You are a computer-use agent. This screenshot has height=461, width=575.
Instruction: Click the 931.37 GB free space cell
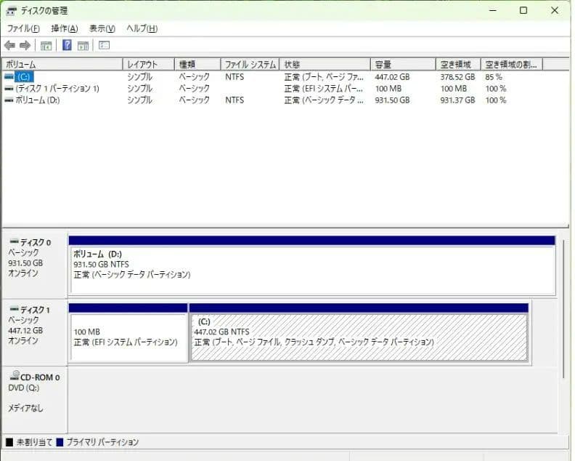coord(457,100)
